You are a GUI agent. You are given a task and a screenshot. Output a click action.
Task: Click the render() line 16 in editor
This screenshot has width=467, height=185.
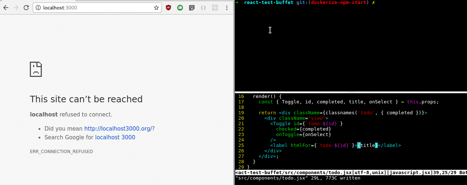click(267, 96)
